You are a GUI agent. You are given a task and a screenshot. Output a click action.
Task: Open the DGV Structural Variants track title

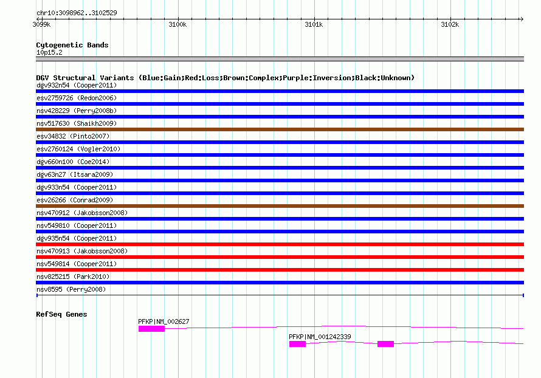tap(225, 78)
